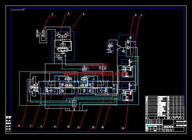Click the parts list table at bottom right
192x140 pixels.
tap(165, 106)
